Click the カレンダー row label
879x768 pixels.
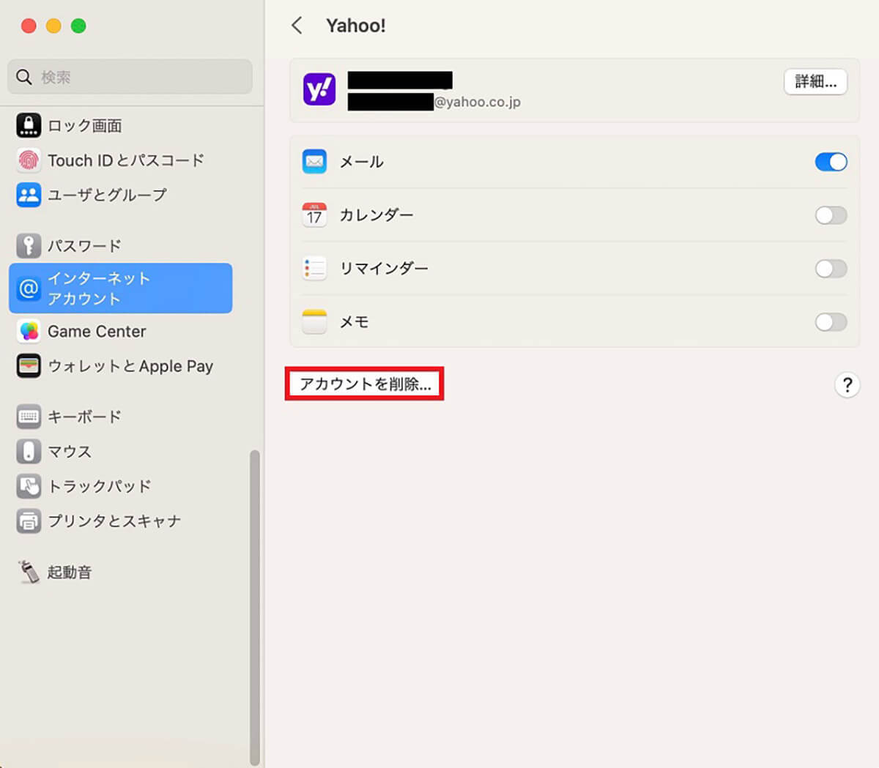coord(377,215)
